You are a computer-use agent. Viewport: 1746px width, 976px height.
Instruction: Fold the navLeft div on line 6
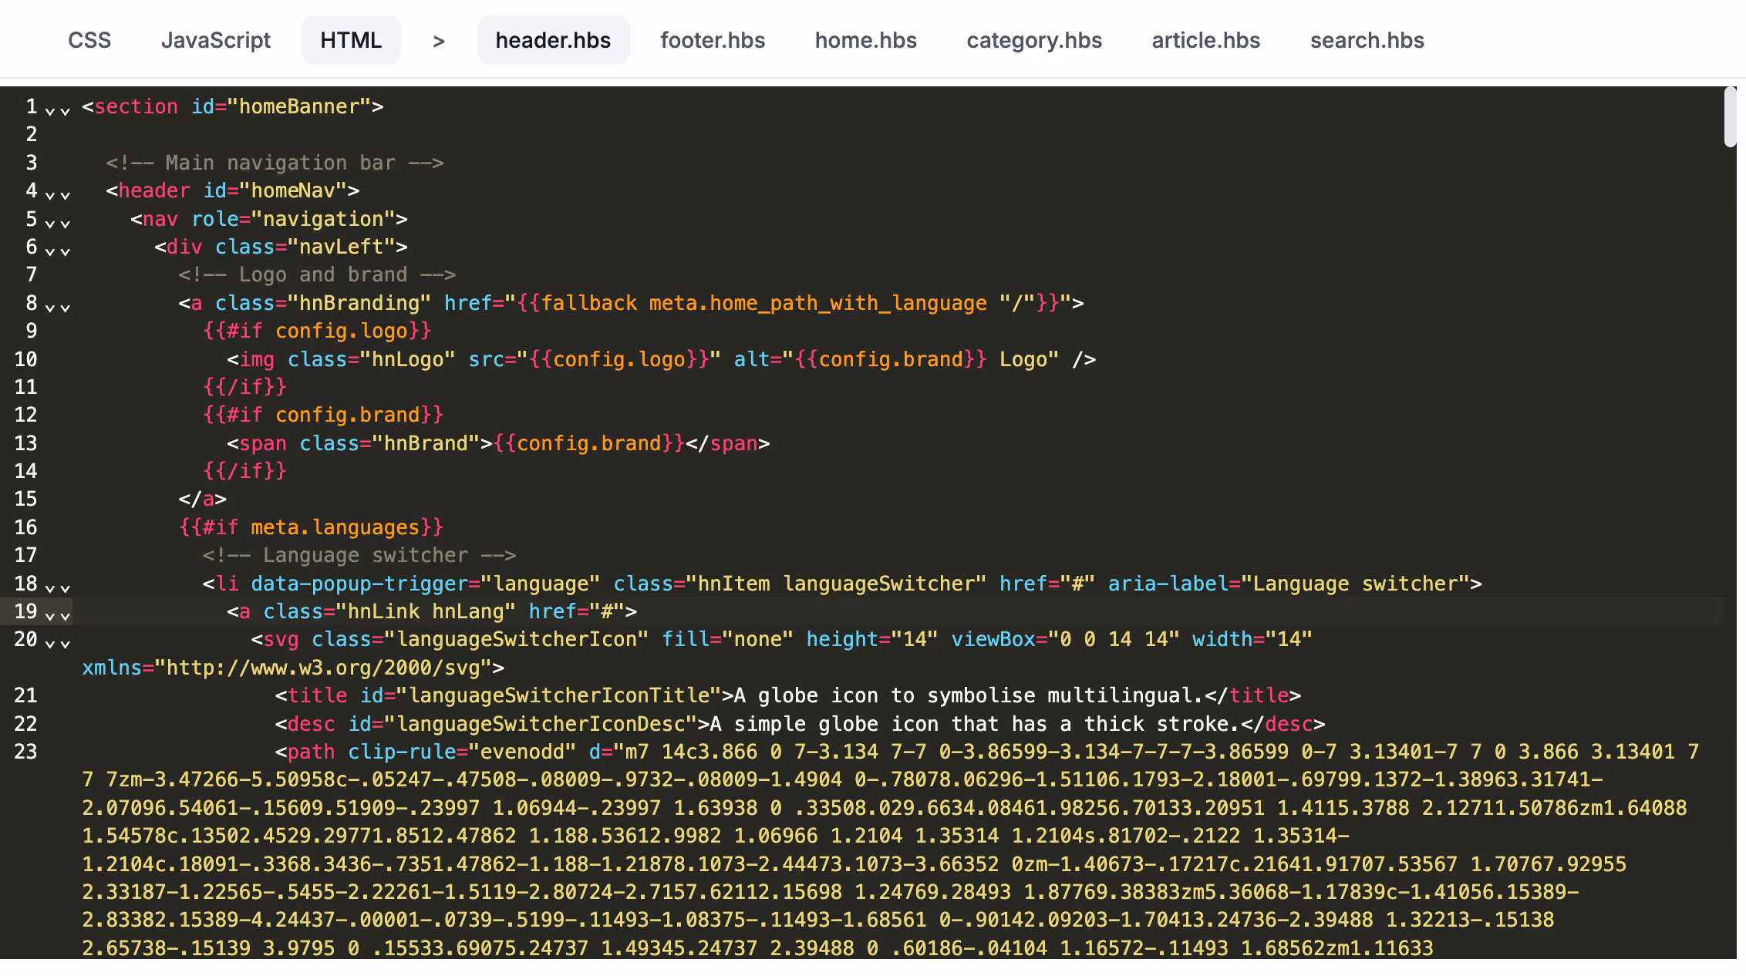(x=58, y=251)
